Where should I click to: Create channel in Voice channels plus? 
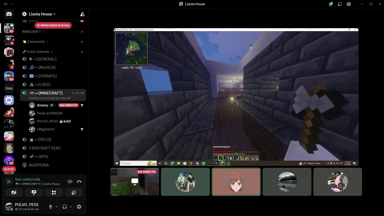(82, 52)
